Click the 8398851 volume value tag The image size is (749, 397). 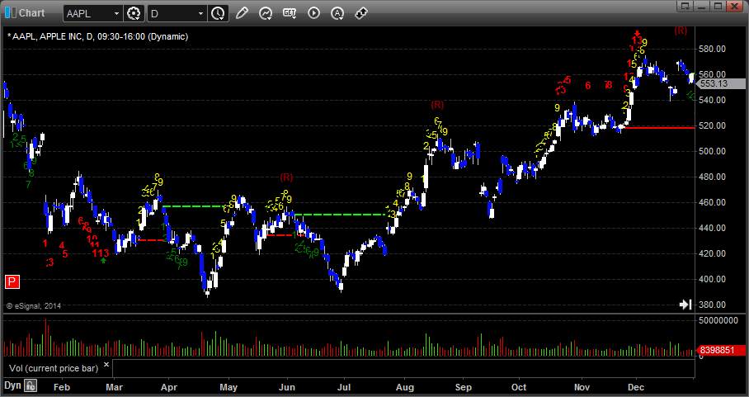(x=721, y=350)
